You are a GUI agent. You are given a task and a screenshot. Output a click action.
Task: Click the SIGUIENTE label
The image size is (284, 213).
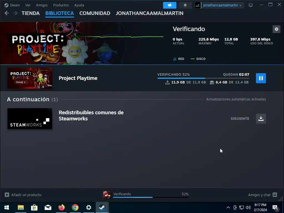point(240,119)
